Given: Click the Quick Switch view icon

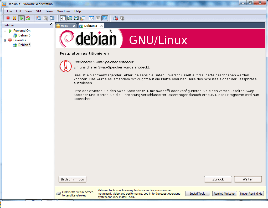Looking at the screenshot, I should point(70,18).
